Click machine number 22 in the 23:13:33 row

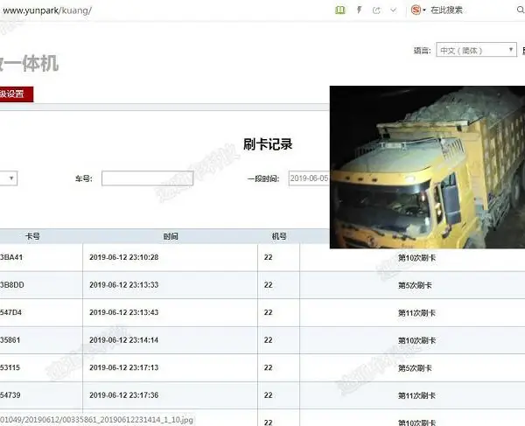(x=269, y=285)
